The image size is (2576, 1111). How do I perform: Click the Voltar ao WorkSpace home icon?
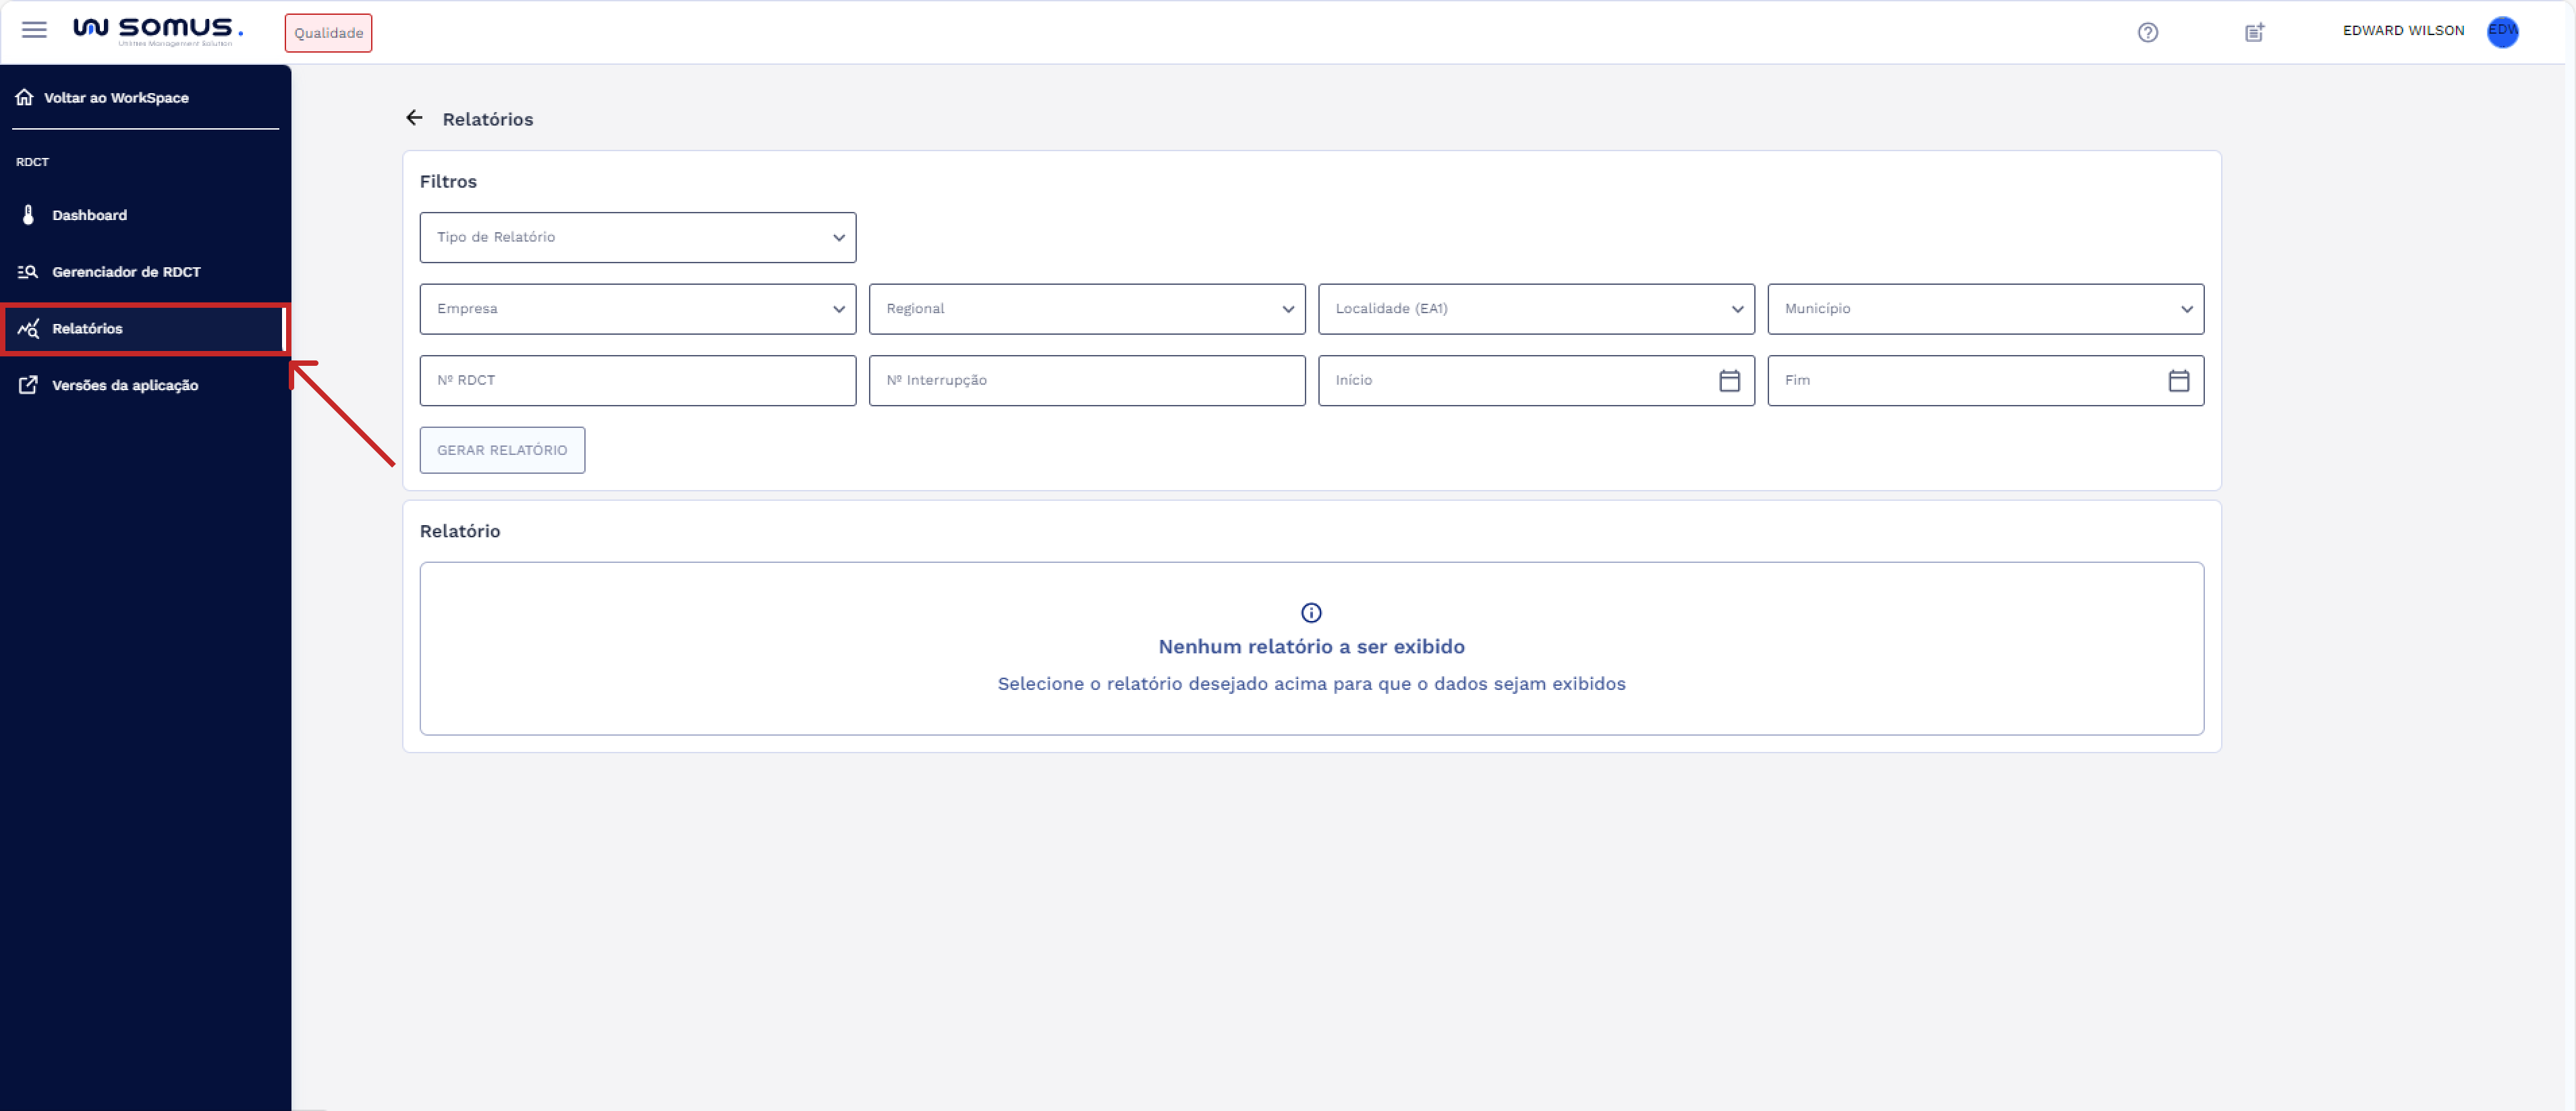pos(24,97)
